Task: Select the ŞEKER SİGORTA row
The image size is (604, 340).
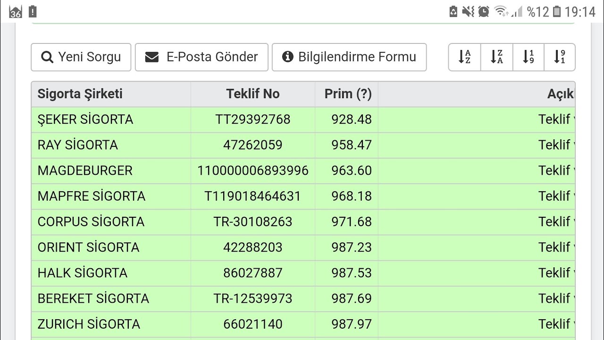Action: (303, 119)
